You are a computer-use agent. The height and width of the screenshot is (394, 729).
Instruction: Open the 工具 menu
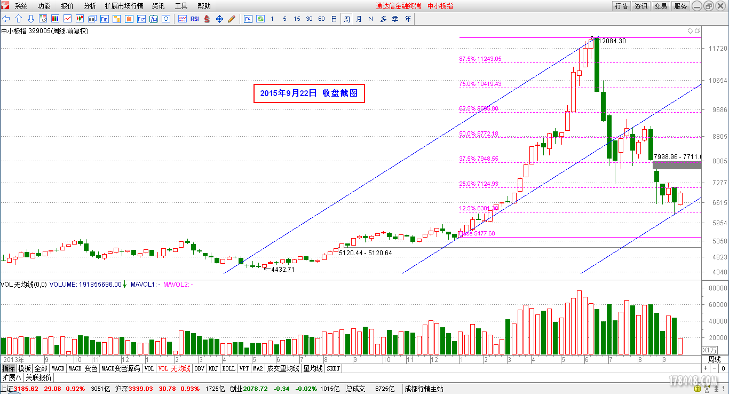(181, 6)
